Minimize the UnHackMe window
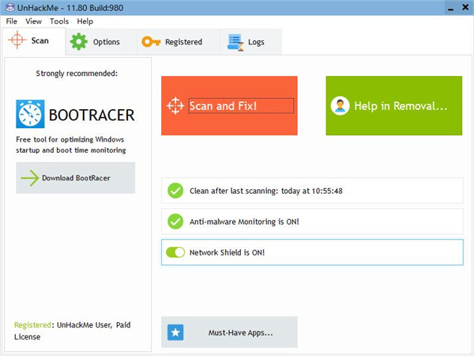This screenshot has width=474, height=356. point(451,8)
